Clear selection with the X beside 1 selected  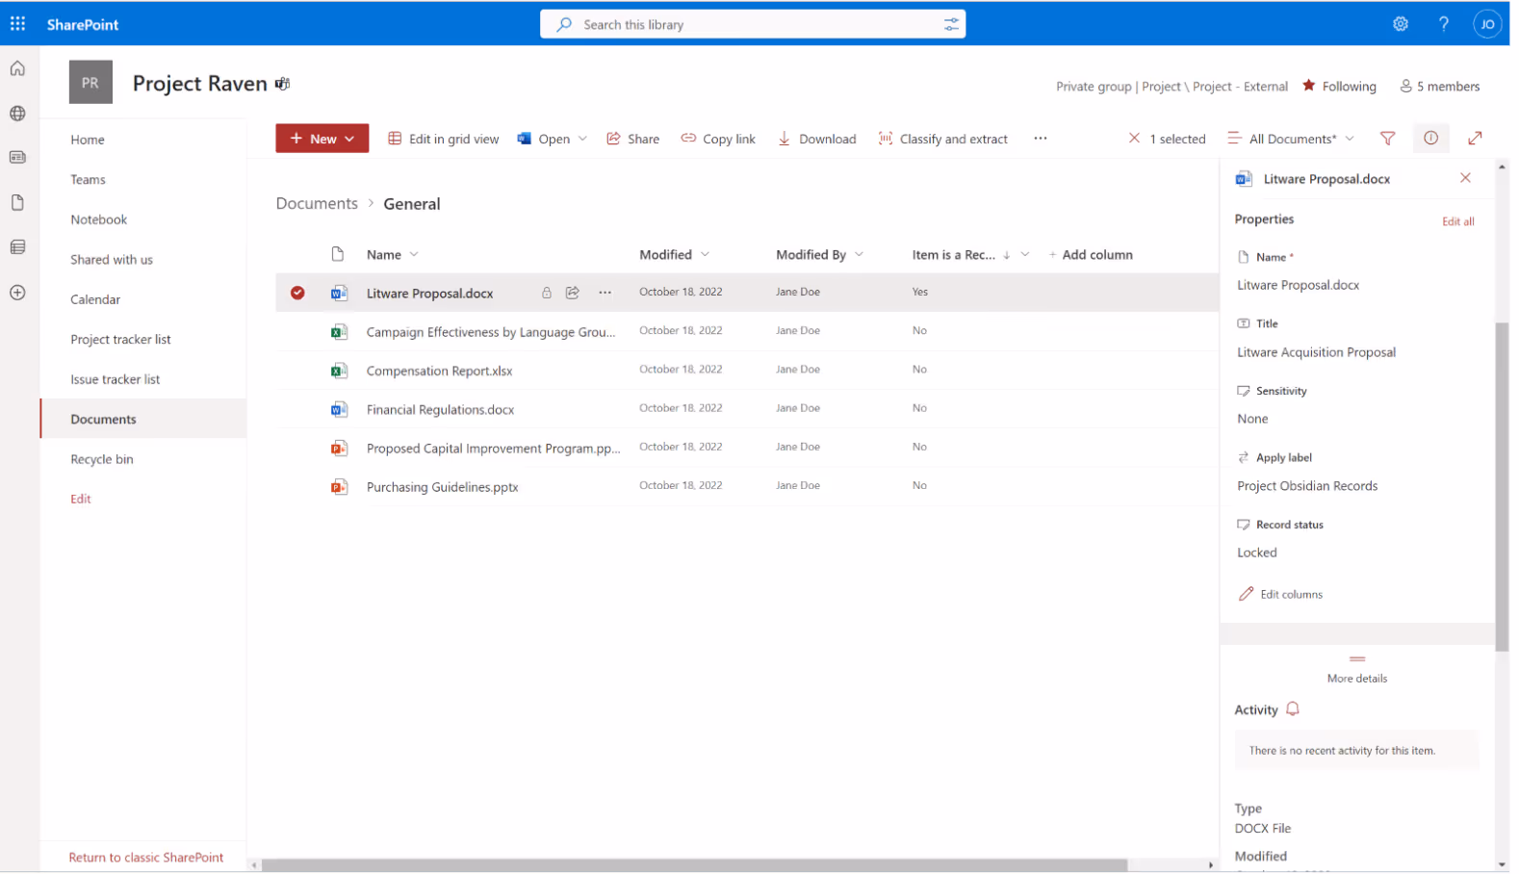1134,139
